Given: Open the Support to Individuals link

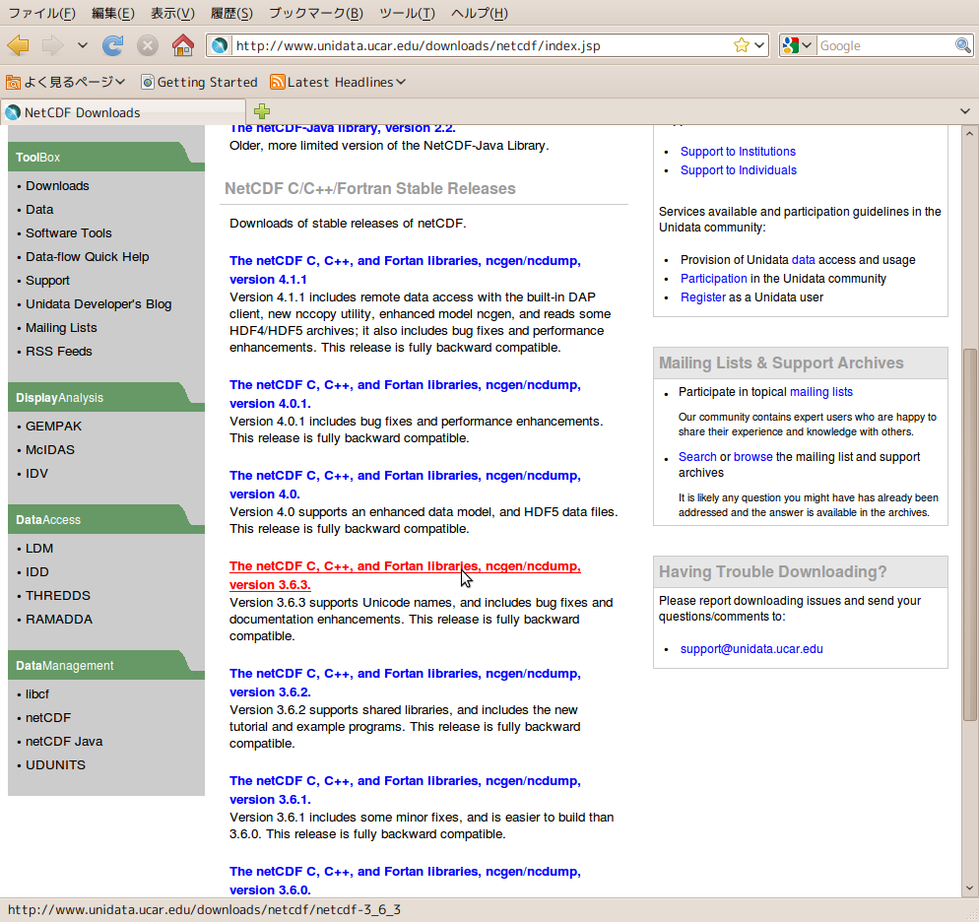Looking at the screenshot, I should (739, 170).
